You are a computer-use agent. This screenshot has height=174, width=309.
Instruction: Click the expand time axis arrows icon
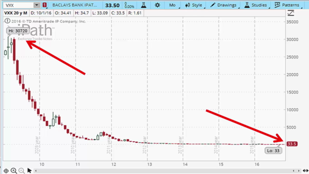coord(306,171)
